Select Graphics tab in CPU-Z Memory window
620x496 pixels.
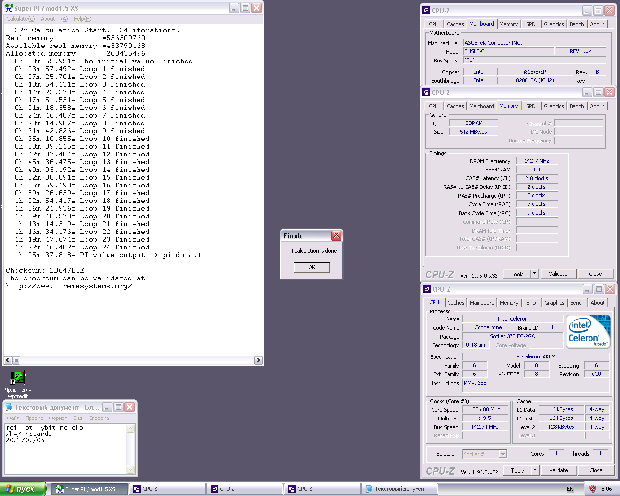pos(554,106)
